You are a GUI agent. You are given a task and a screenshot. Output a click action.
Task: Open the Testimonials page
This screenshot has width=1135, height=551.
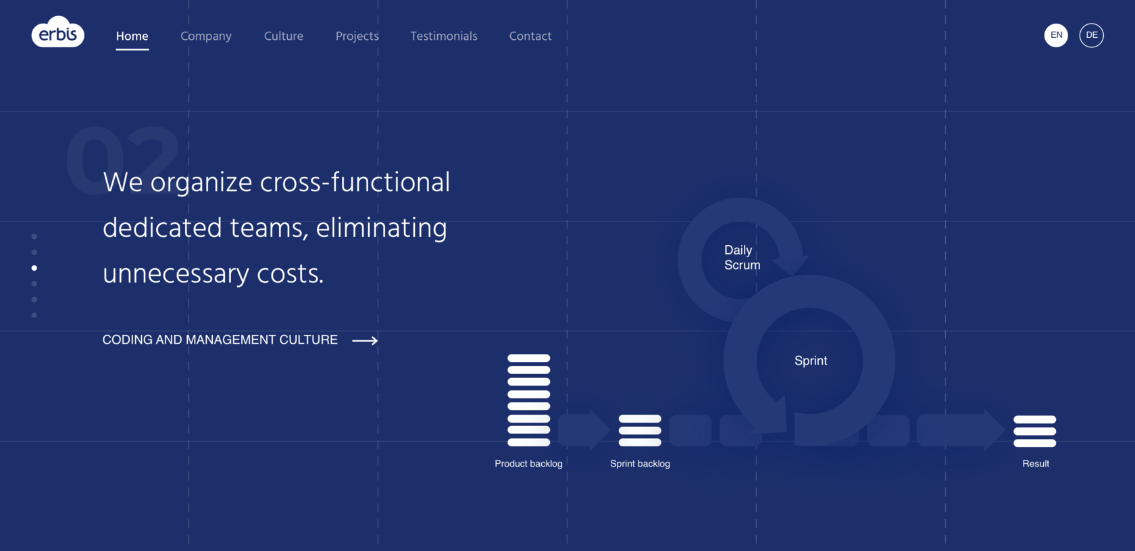[444, 36]
